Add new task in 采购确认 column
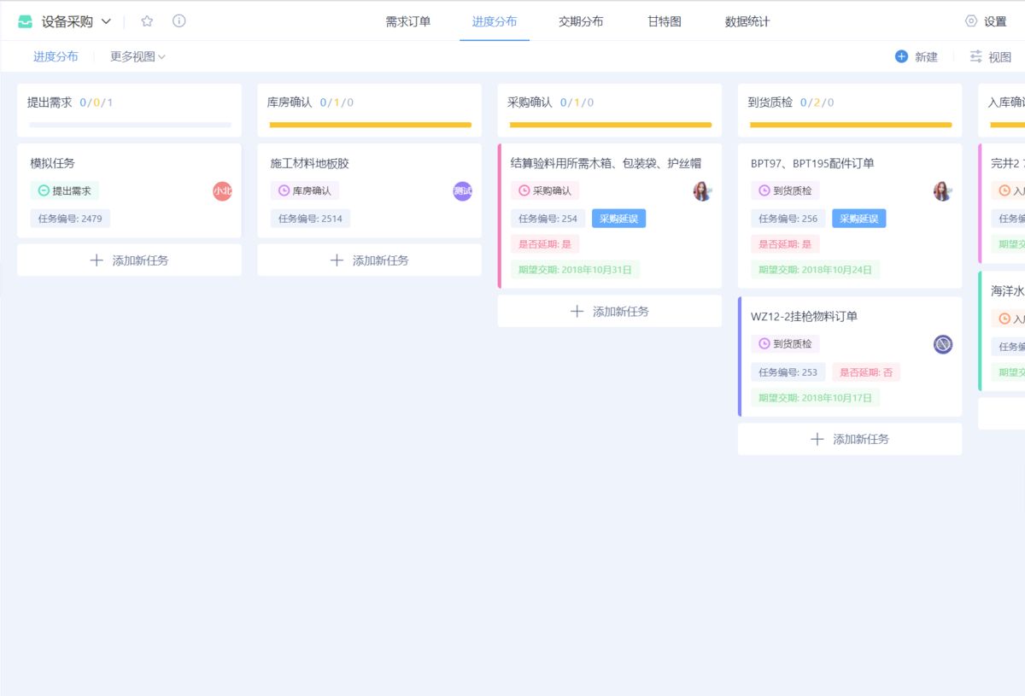The width and height of the screenshot is (1025, 696). (x=610, y=312)
